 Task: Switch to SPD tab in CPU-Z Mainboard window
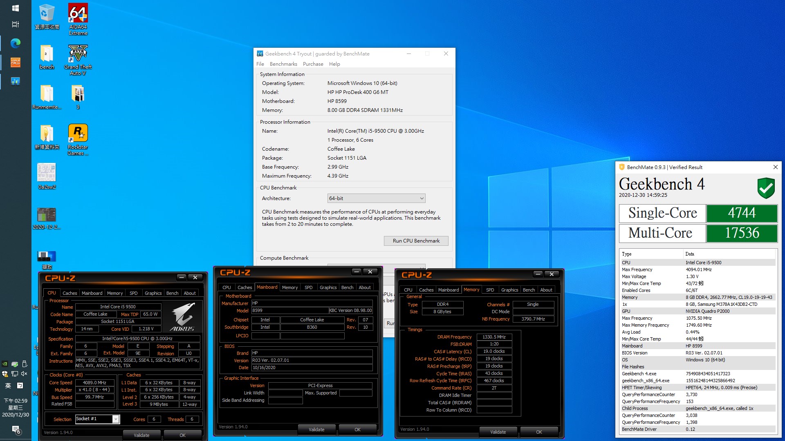coord(309,287)
